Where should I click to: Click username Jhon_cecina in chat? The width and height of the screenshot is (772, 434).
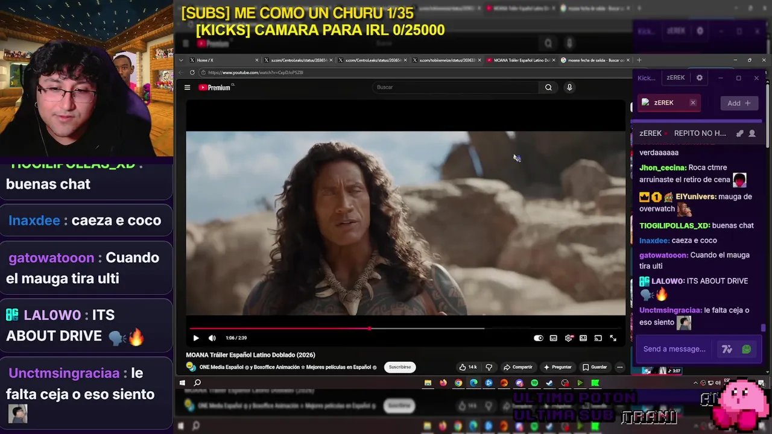[663, 168]
